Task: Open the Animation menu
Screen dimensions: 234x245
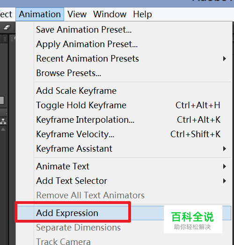Action: click(x=40, y=14)
